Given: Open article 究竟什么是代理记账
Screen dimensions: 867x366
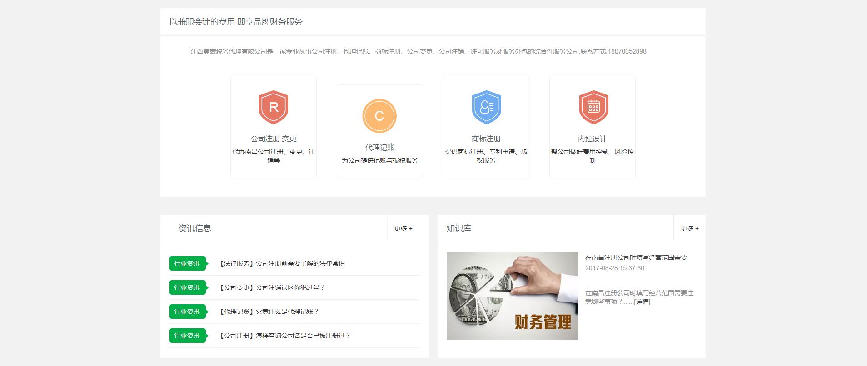Looking at the screenshot, I should pyautogui.click(x=269, y=312).
